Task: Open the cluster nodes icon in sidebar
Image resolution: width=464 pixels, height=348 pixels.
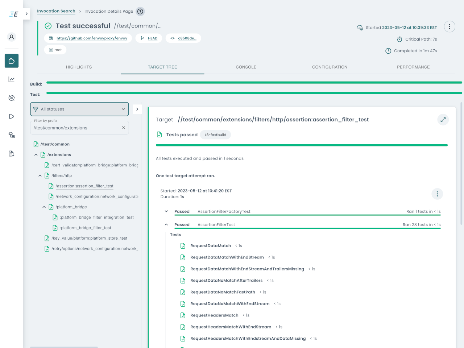Action: point(11,134)
